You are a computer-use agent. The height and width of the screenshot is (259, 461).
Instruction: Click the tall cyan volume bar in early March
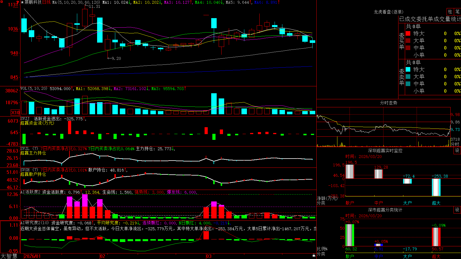[214, 104]
